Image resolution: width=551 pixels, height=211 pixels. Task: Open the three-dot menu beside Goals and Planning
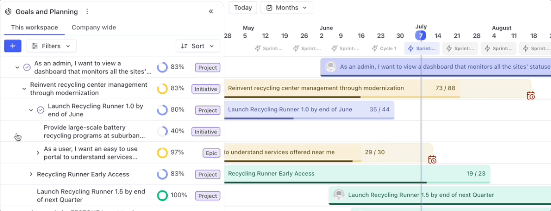tap(87, 11)
